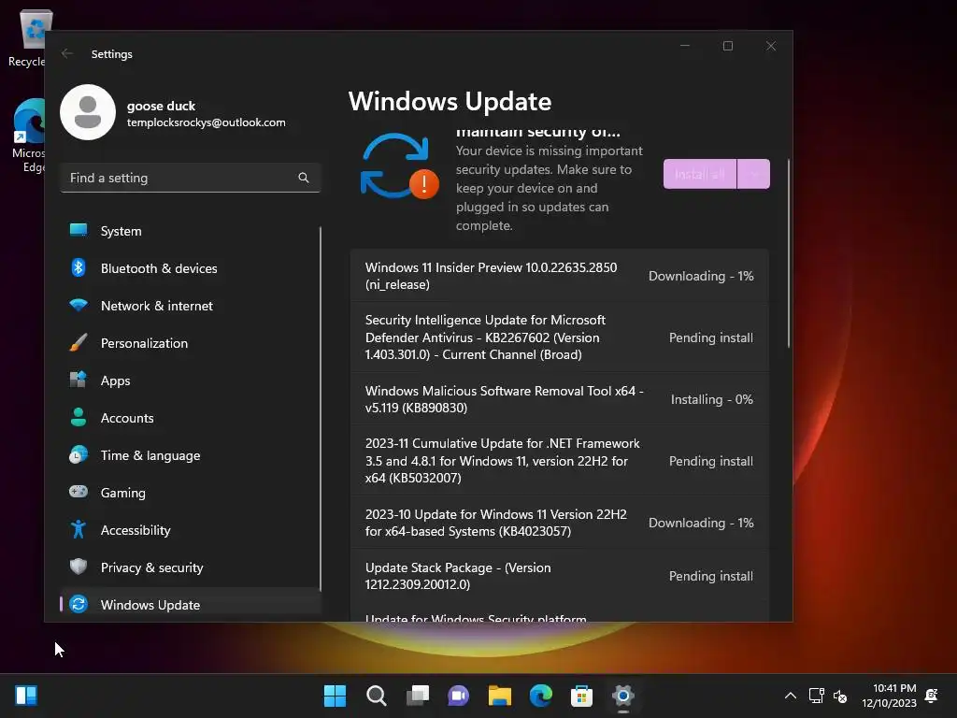Select Windows 11 Insider Preview 10.0.22635.2850 update
This screenshot has width=957, height=718.
[x=559, y=276]
